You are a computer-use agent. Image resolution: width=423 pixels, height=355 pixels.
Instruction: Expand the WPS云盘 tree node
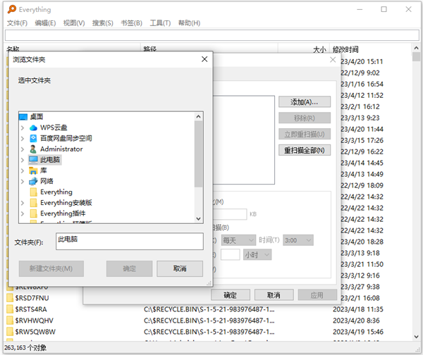pyautogui.click(x=23, y=127)
